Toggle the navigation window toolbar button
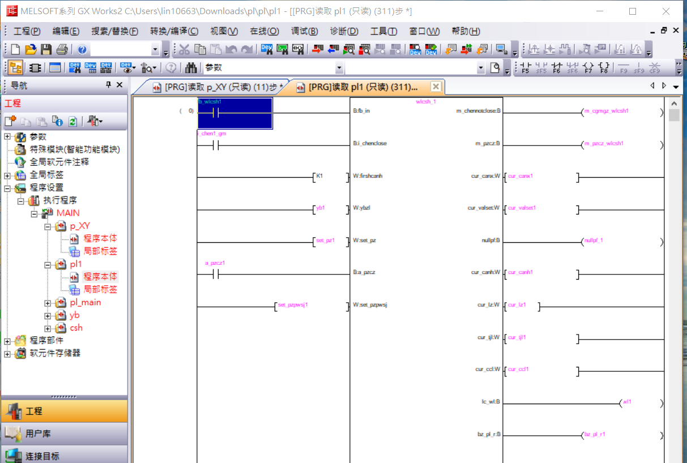Viewport: 687px width, 463px height. (15, 68)
